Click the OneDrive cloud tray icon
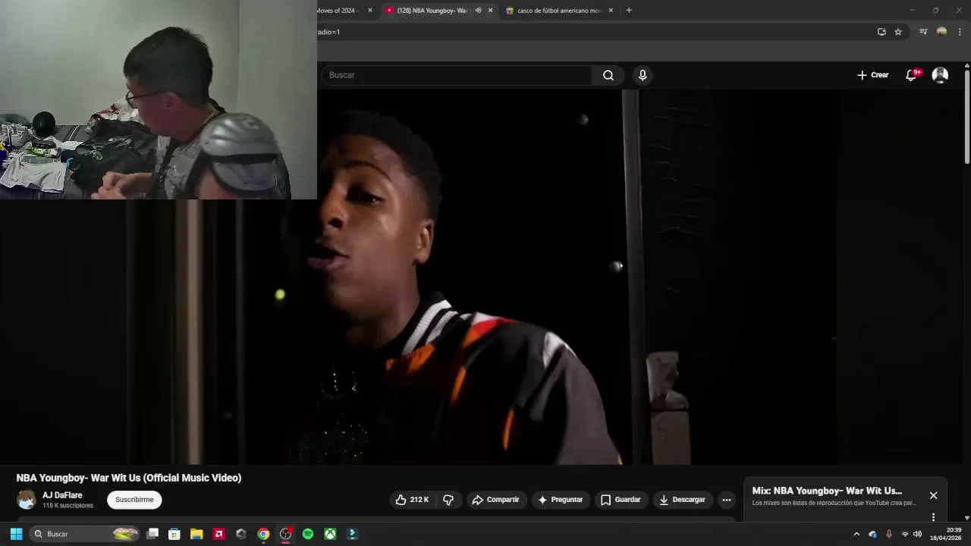This screenshot has height=546, width=971. [x=872, y=534]
